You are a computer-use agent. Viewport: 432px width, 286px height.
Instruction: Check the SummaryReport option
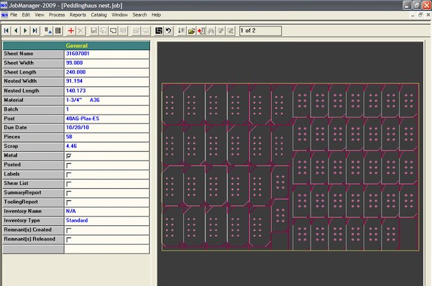[68, 193]
